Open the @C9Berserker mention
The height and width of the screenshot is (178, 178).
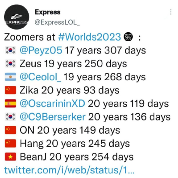point(53,117)
